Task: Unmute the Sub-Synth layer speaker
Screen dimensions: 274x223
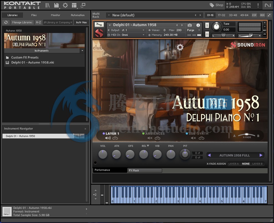Action: [193, 138]
